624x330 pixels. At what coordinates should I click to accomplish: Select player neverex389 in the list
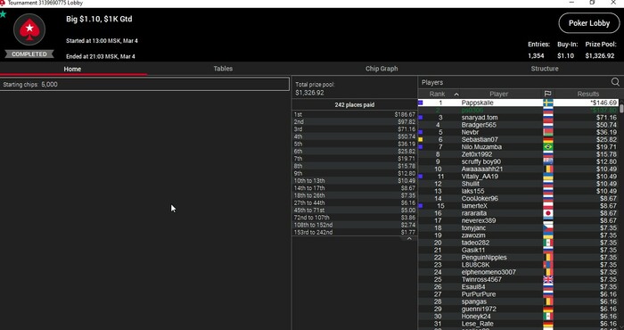pyautogui.click(x=518, y=220)
